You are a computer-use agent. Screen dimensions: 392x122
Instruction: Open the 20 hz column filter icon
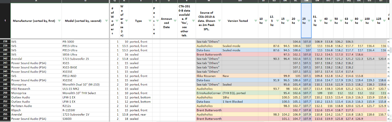(x=299, y=21)
